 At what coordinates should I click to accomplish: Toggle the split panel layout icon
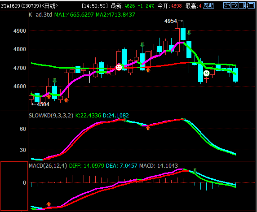pos(243,5)
